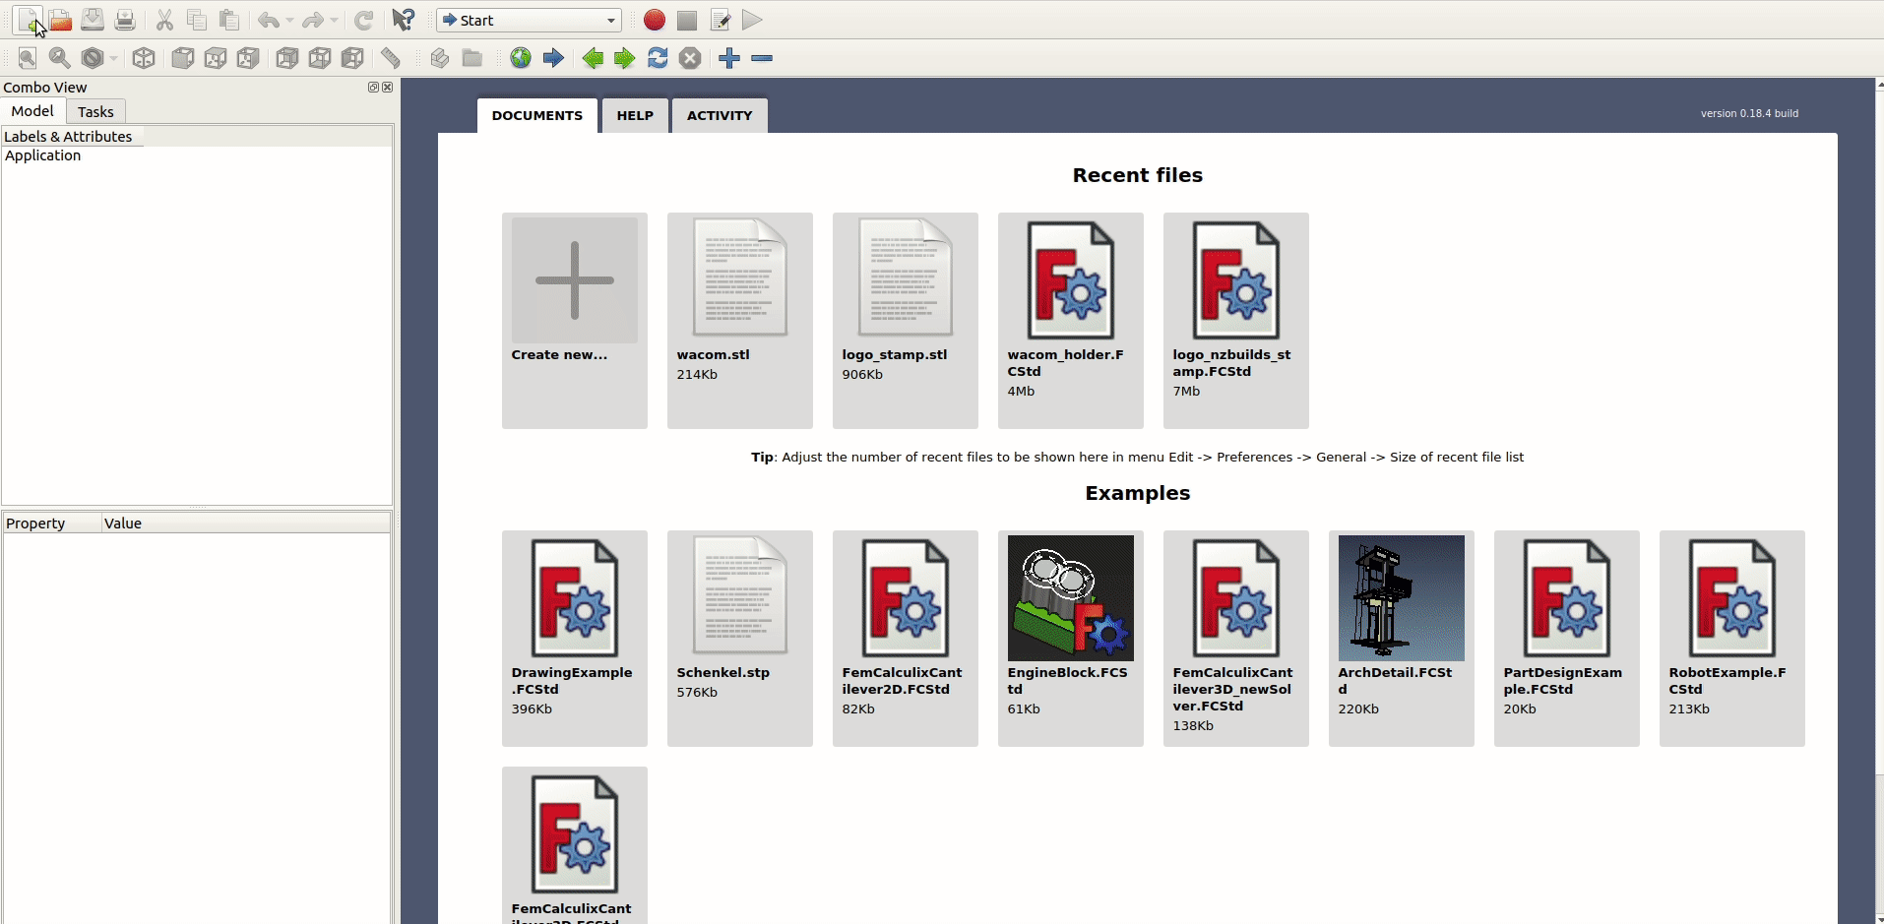The width and height of the screenshot is (1884, 924).
Task: Choose the draw style icon
Action: point(93,58)
